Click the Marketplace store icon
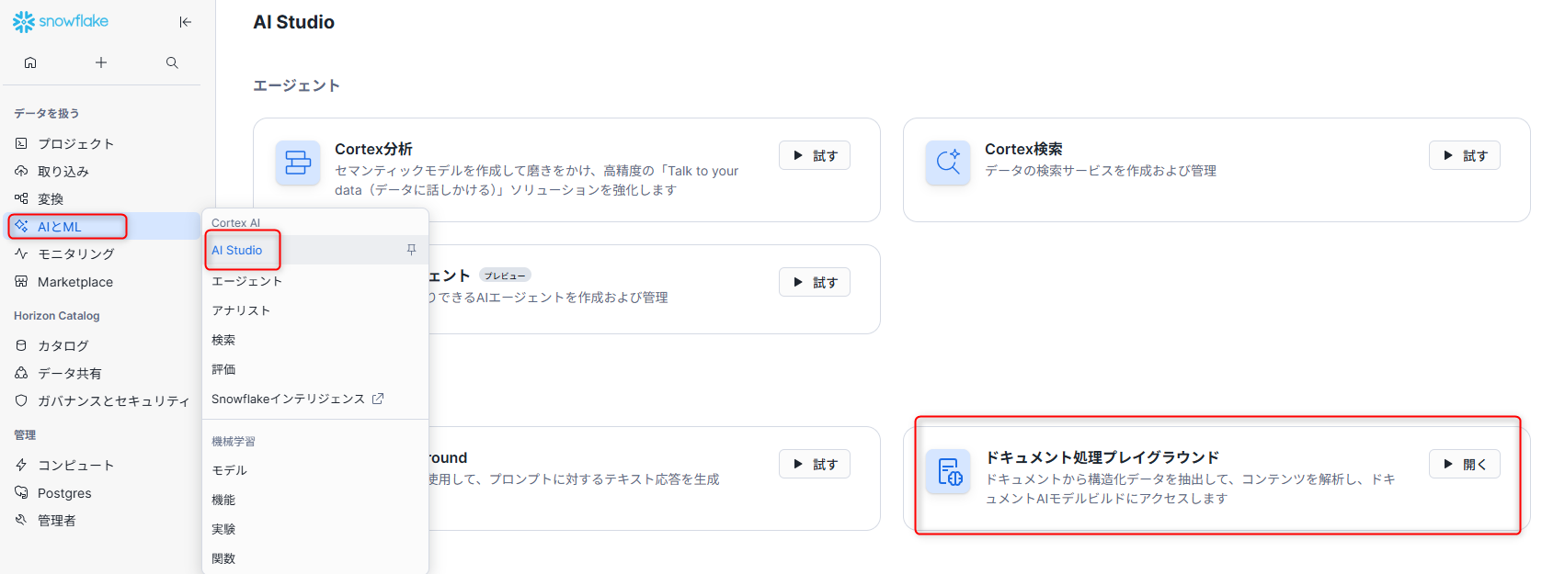 [x=21, y=281]
